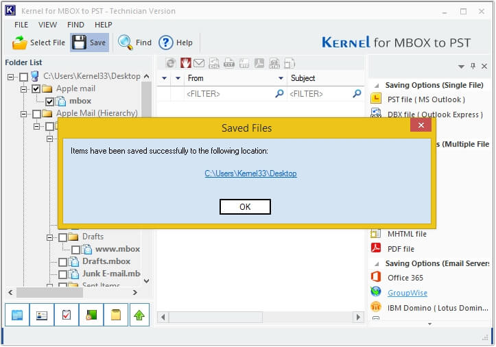496x347 pixels.
Task: Click the HTML export icon
Action: [274, 63]
